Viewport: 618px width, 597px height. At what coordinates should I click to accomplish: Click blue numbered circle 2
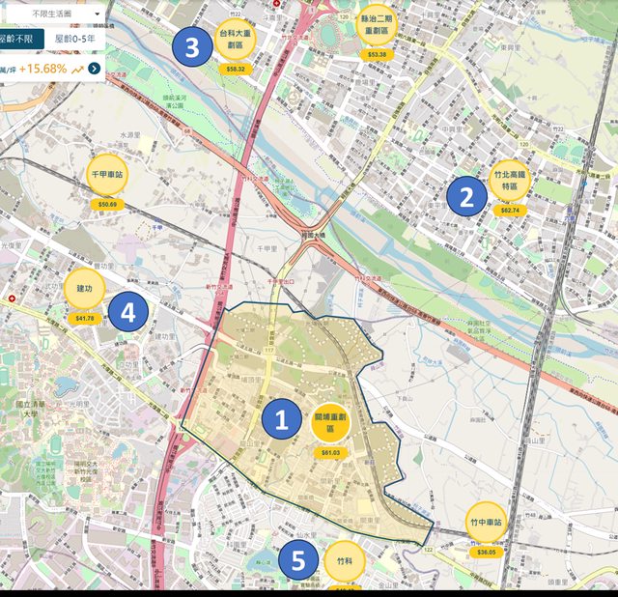pyautogui.click(x=466, y=197)
